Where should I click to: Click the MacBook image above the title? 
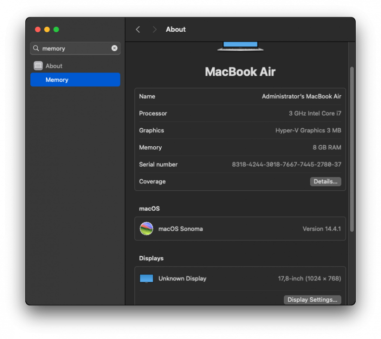(x=240, y=46)
